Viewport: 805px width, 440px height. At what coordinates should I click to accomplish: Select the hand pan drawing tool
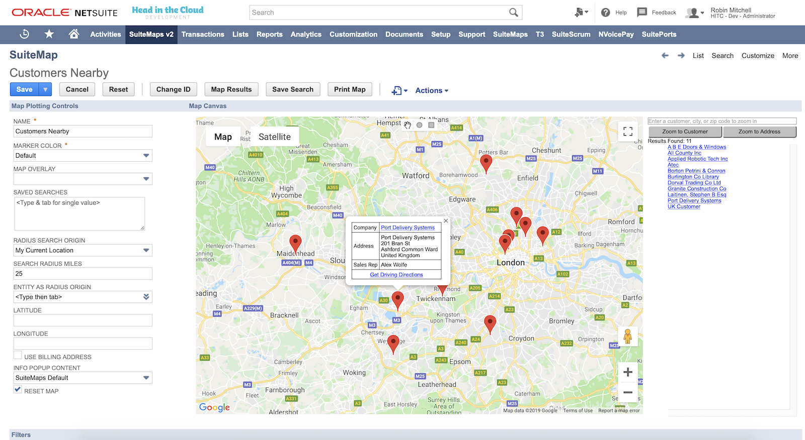408,125
